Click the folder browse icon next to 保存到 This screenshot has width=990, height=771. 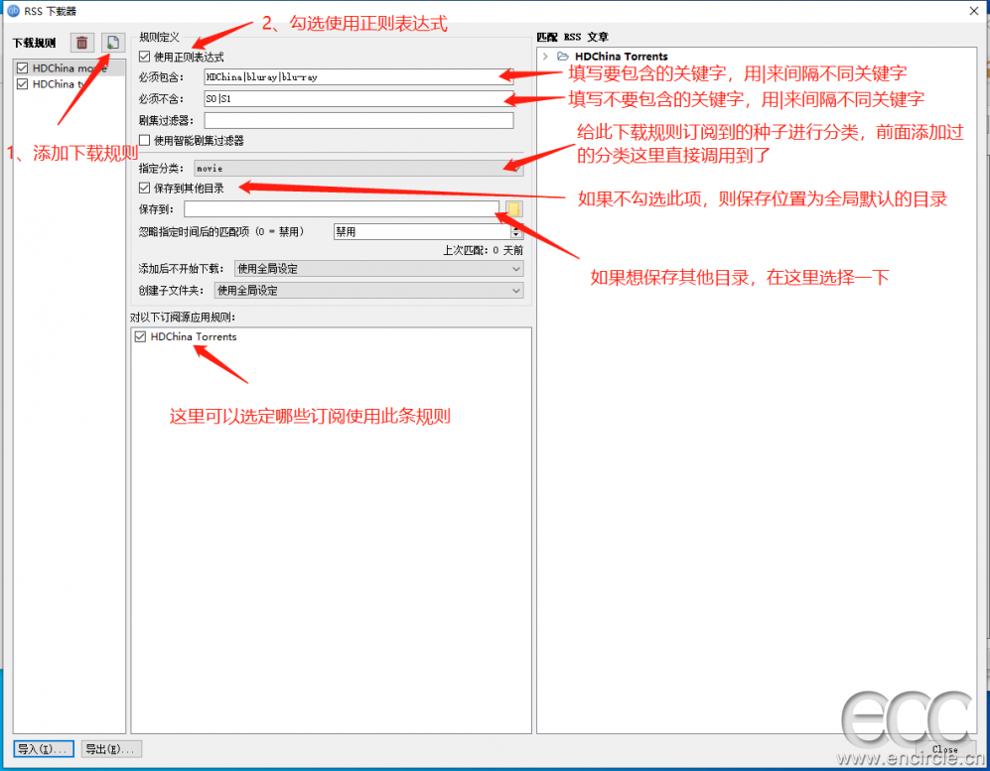[513, 208]
